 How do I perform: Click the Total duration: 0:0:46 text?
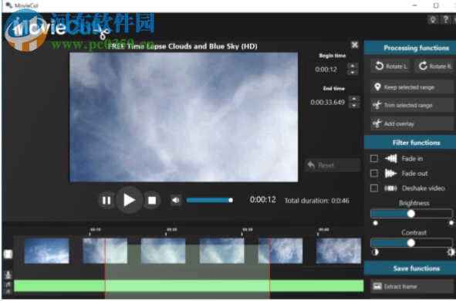(316, 201)
